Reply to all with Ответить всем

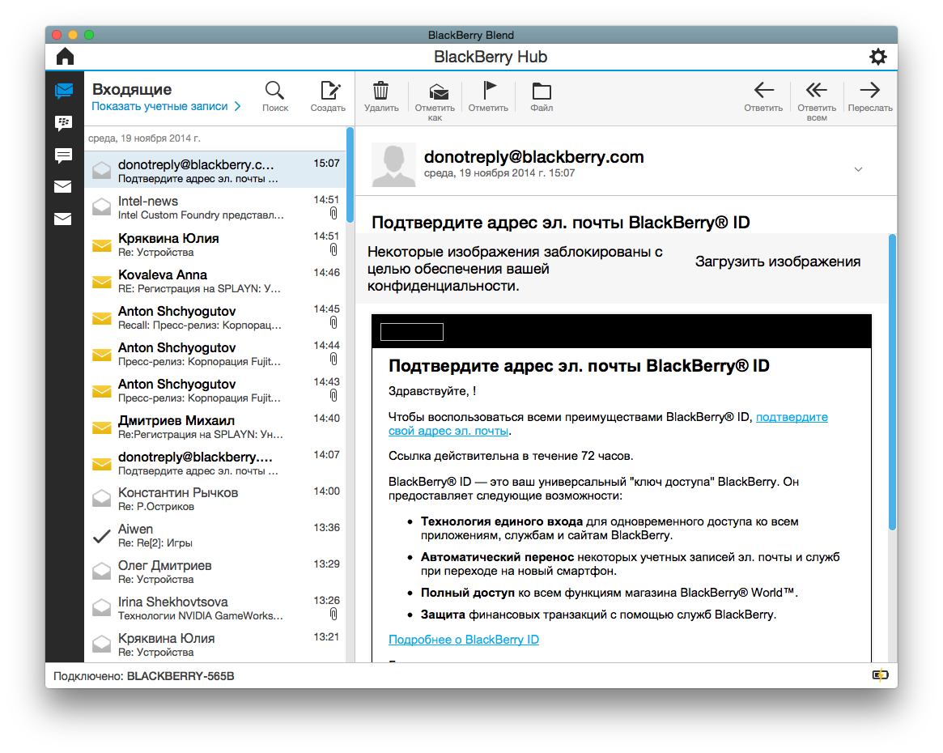pyautogui.click(x=817, y=101)
